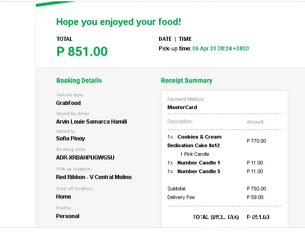Click the Home drop off location

pos(64,197)
